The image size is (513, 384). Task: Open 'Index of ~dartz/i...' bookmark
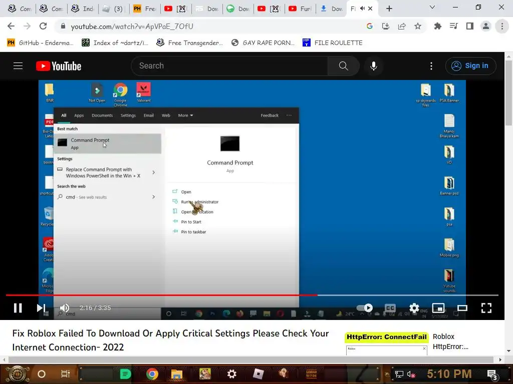pos(115,43)
